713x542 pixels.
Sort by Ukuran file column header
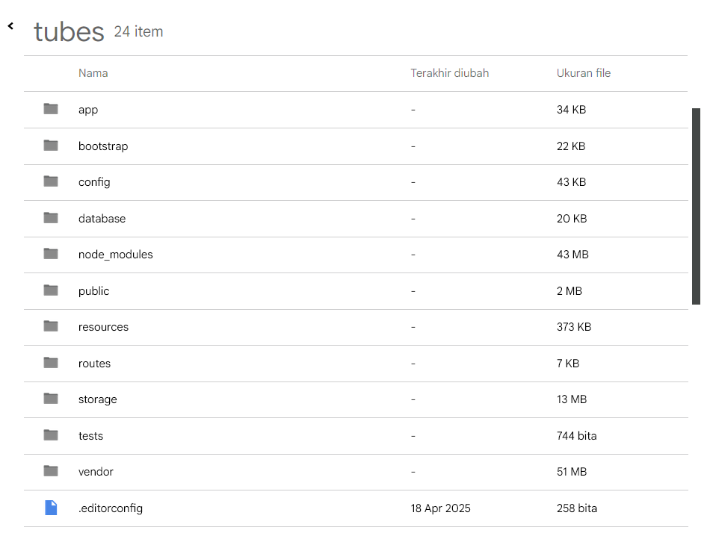583,73
